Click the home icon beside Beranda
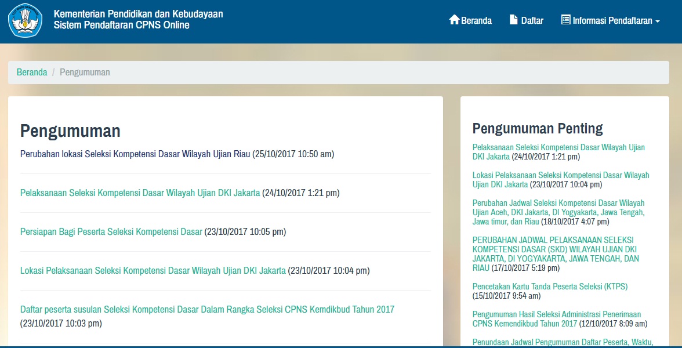This screenshot has height=348, width=682. click(x=454, y=20)
